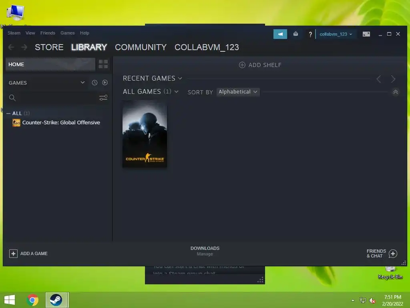
Task: Click the Steam taskbar icon
Action: 56,300
